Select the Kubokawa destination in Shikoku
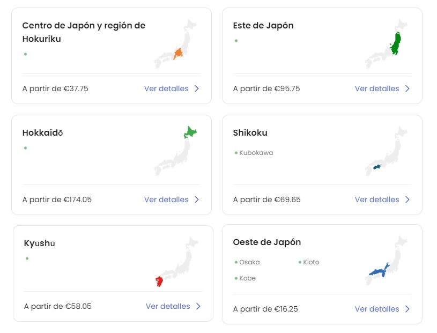 coord(256,153)
